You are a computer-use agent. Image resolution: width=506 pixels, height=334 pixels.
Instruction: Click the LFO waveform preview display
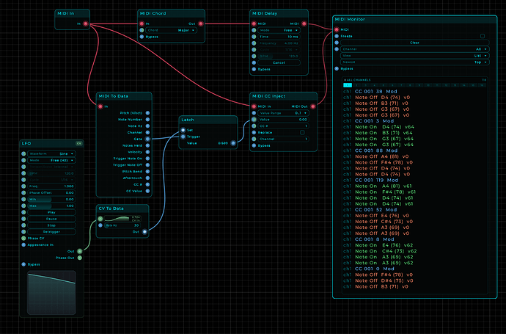coord(51,292)
